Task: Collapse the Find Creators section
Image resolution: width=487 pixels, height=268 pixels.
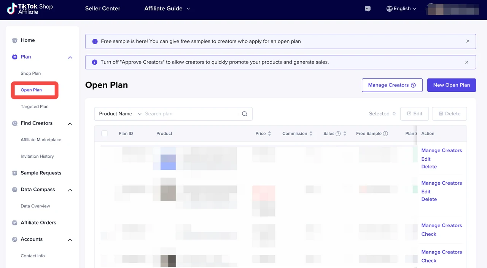Action: (x=70, y=124)
